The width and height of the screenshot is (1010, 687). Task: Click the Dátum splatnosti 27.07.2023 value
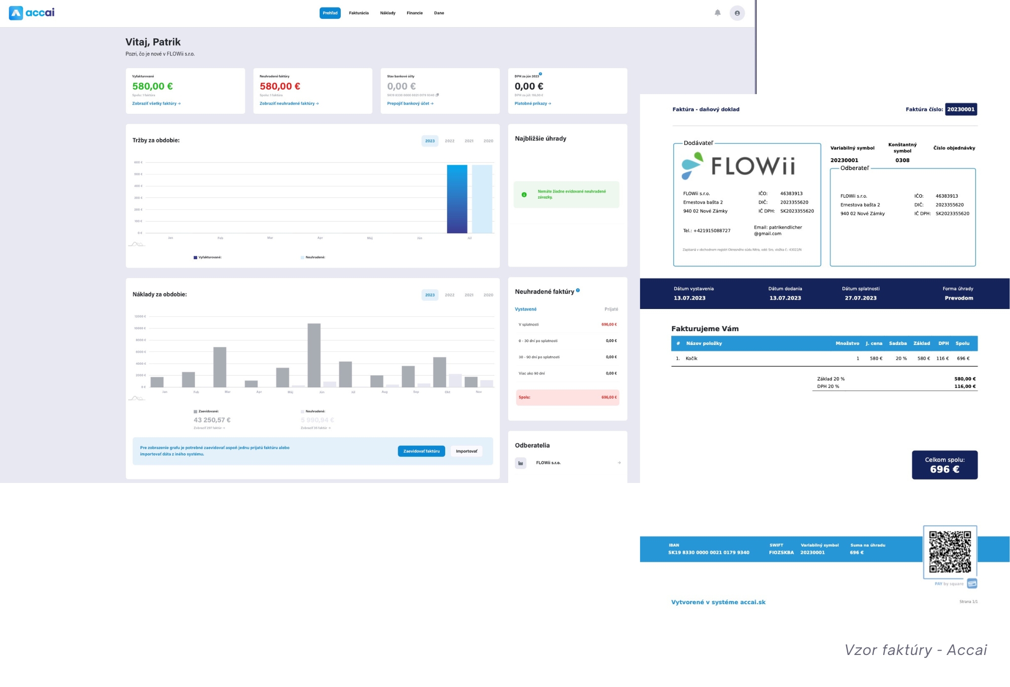[861, 298]
